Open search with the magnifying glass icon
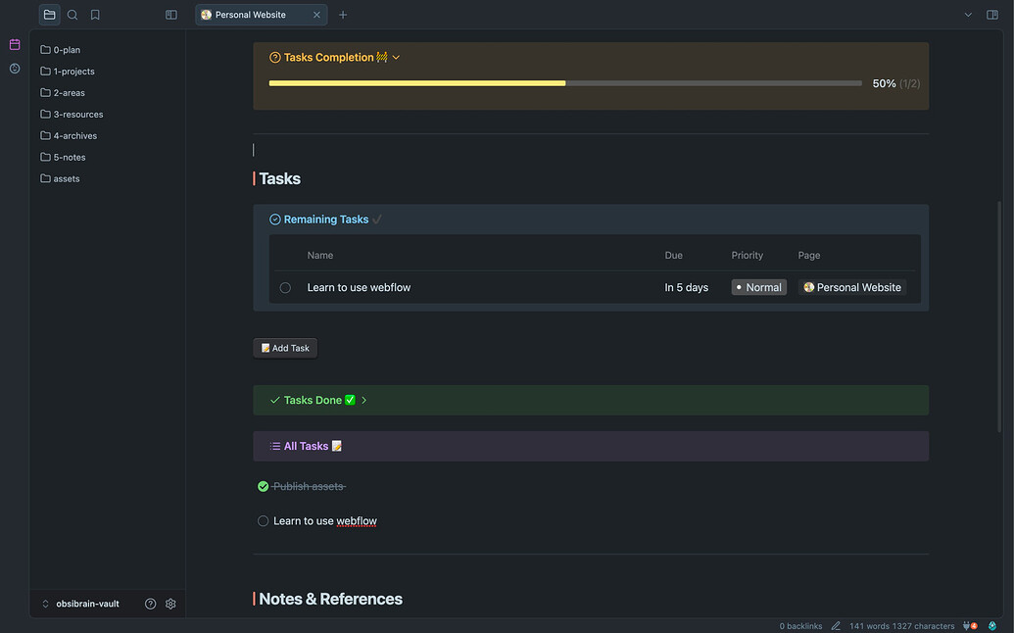The image size is (1014, 633). point(72,15)
